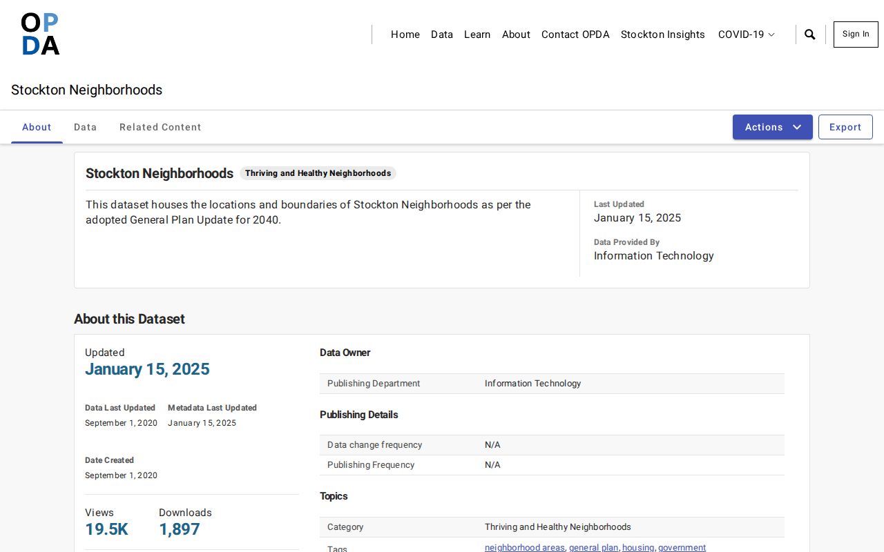The width and height of the screenshot is (884, 552).
Task: Click the Thriving and Healthy Neighborhoods badge
Action: tap(318, 173)
